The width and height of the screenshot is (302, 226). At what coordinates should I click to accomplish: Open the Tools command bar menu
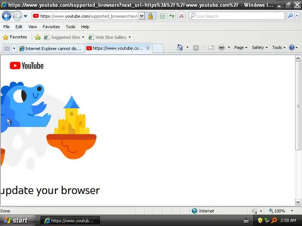click(x=279, y=47)
